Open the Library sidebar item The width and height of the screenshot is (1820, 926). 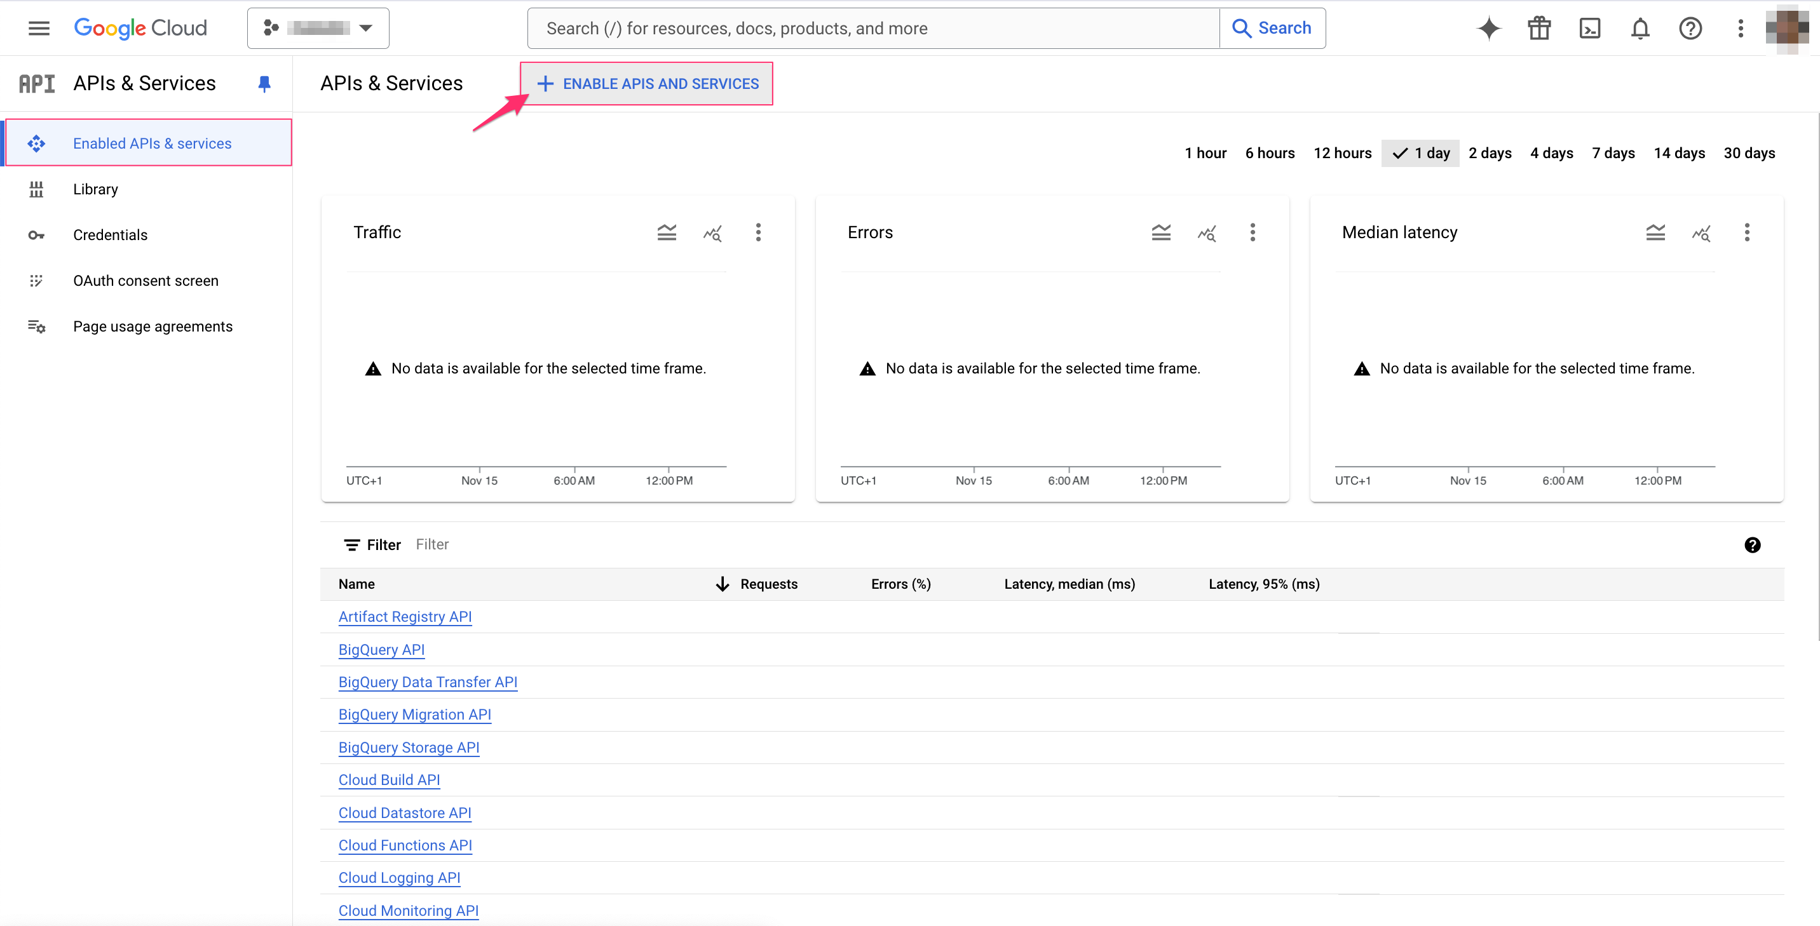click(x=95, y=189)
